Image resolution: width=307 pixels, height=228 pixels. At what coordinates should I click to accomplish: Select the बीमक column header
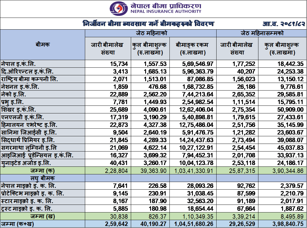pyautogui.click(x=42, y=45)
